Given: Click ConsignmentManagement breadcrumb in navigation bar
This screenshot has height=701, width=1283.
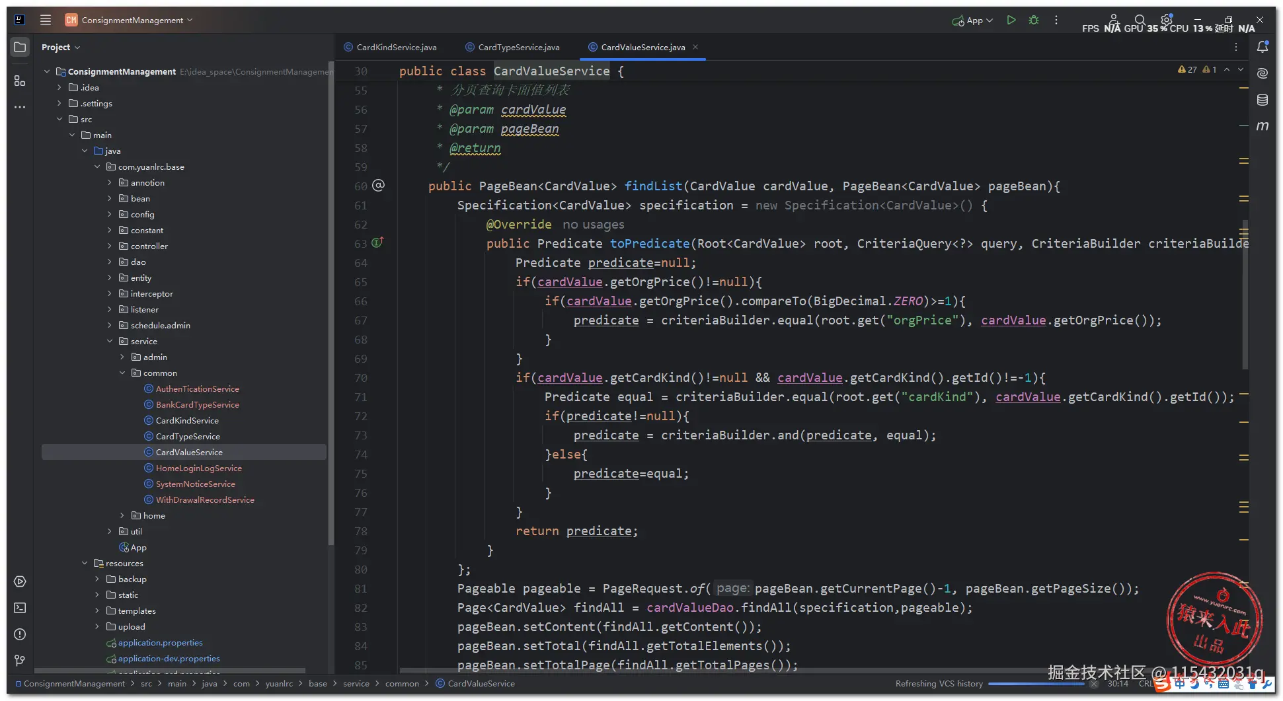Looking at the screenshot, I should pyautogui.click(x=74, y=684).
